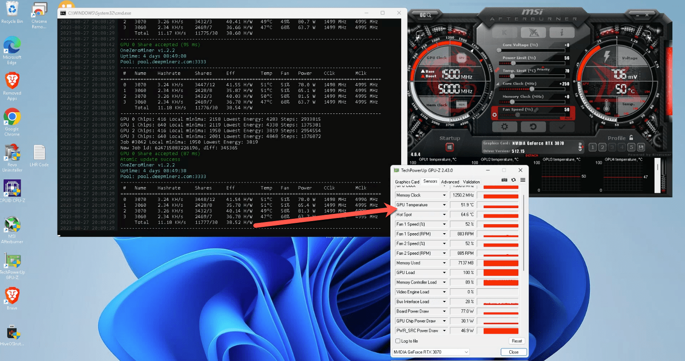This screenshot has width=685, height=361.
Task: Click the Afterburner information 'i' icon
Action: click(562, 32)
